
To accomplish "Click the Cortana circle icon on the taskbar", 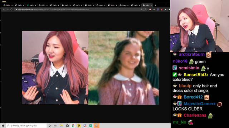I will tap(49, 126).
